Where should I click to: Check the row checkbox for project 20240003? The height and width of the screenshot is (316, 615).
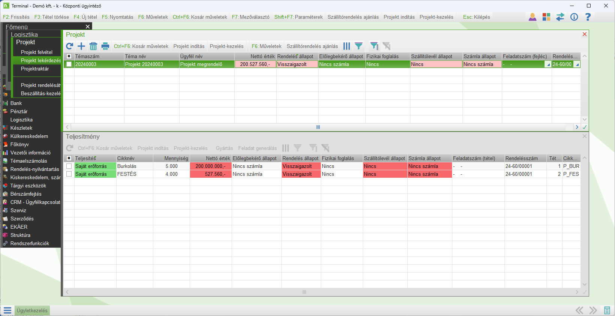coord(69,64)
